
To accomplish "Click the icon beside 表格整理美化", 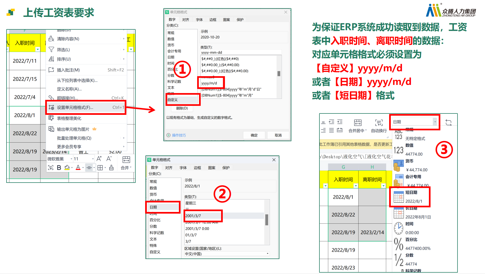I will pos(51,118).
